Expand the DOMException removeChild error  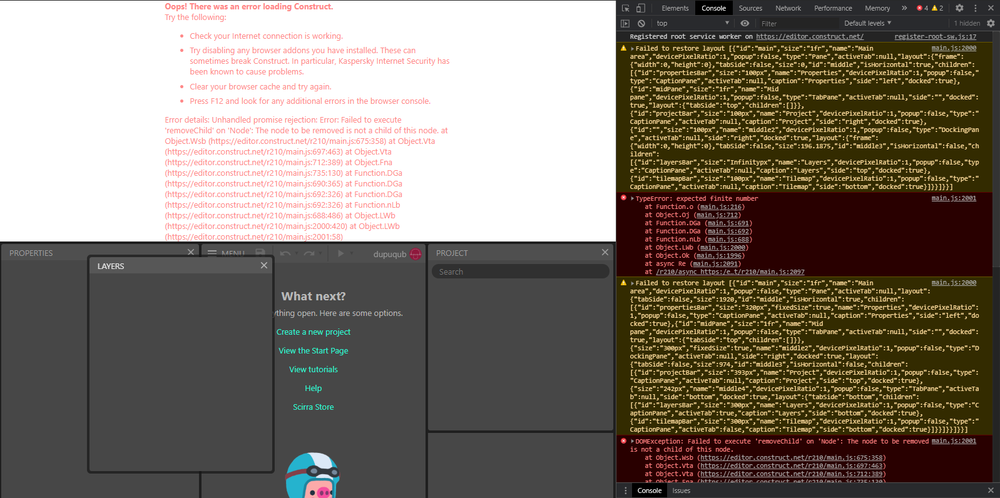[633, 441]
